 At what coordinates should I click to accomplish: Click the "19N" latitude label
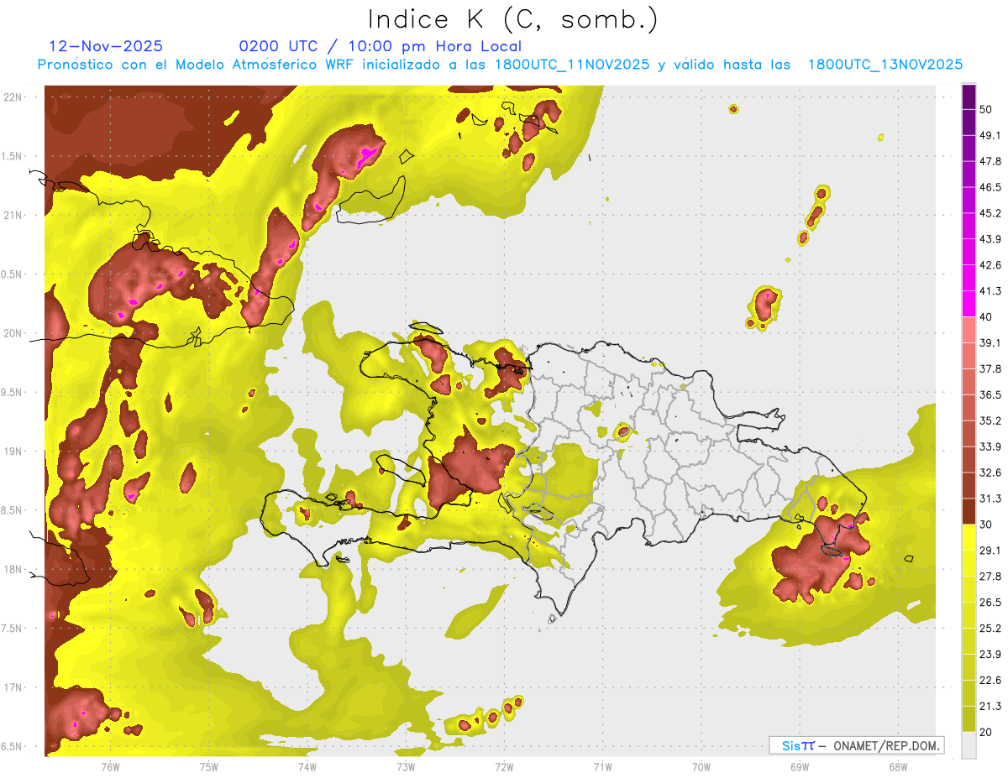tap(12, 451)
